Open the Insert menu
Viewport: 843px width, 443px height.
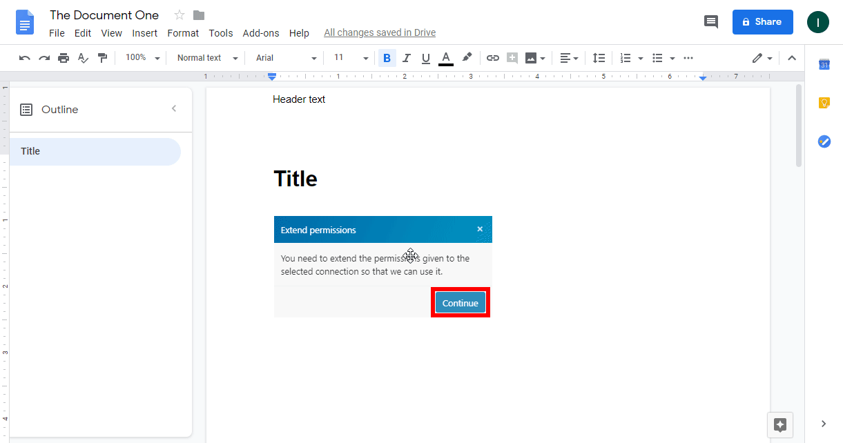click(145, 33)
